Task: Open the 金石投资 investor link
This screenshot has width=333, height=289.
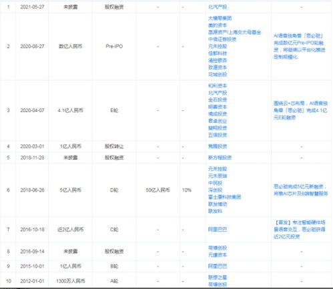Action: [x=218, y=99]
